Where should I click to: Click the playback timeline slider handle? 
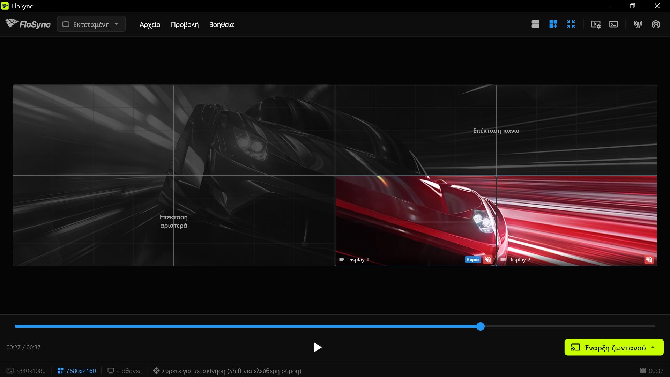pos(481,326)
